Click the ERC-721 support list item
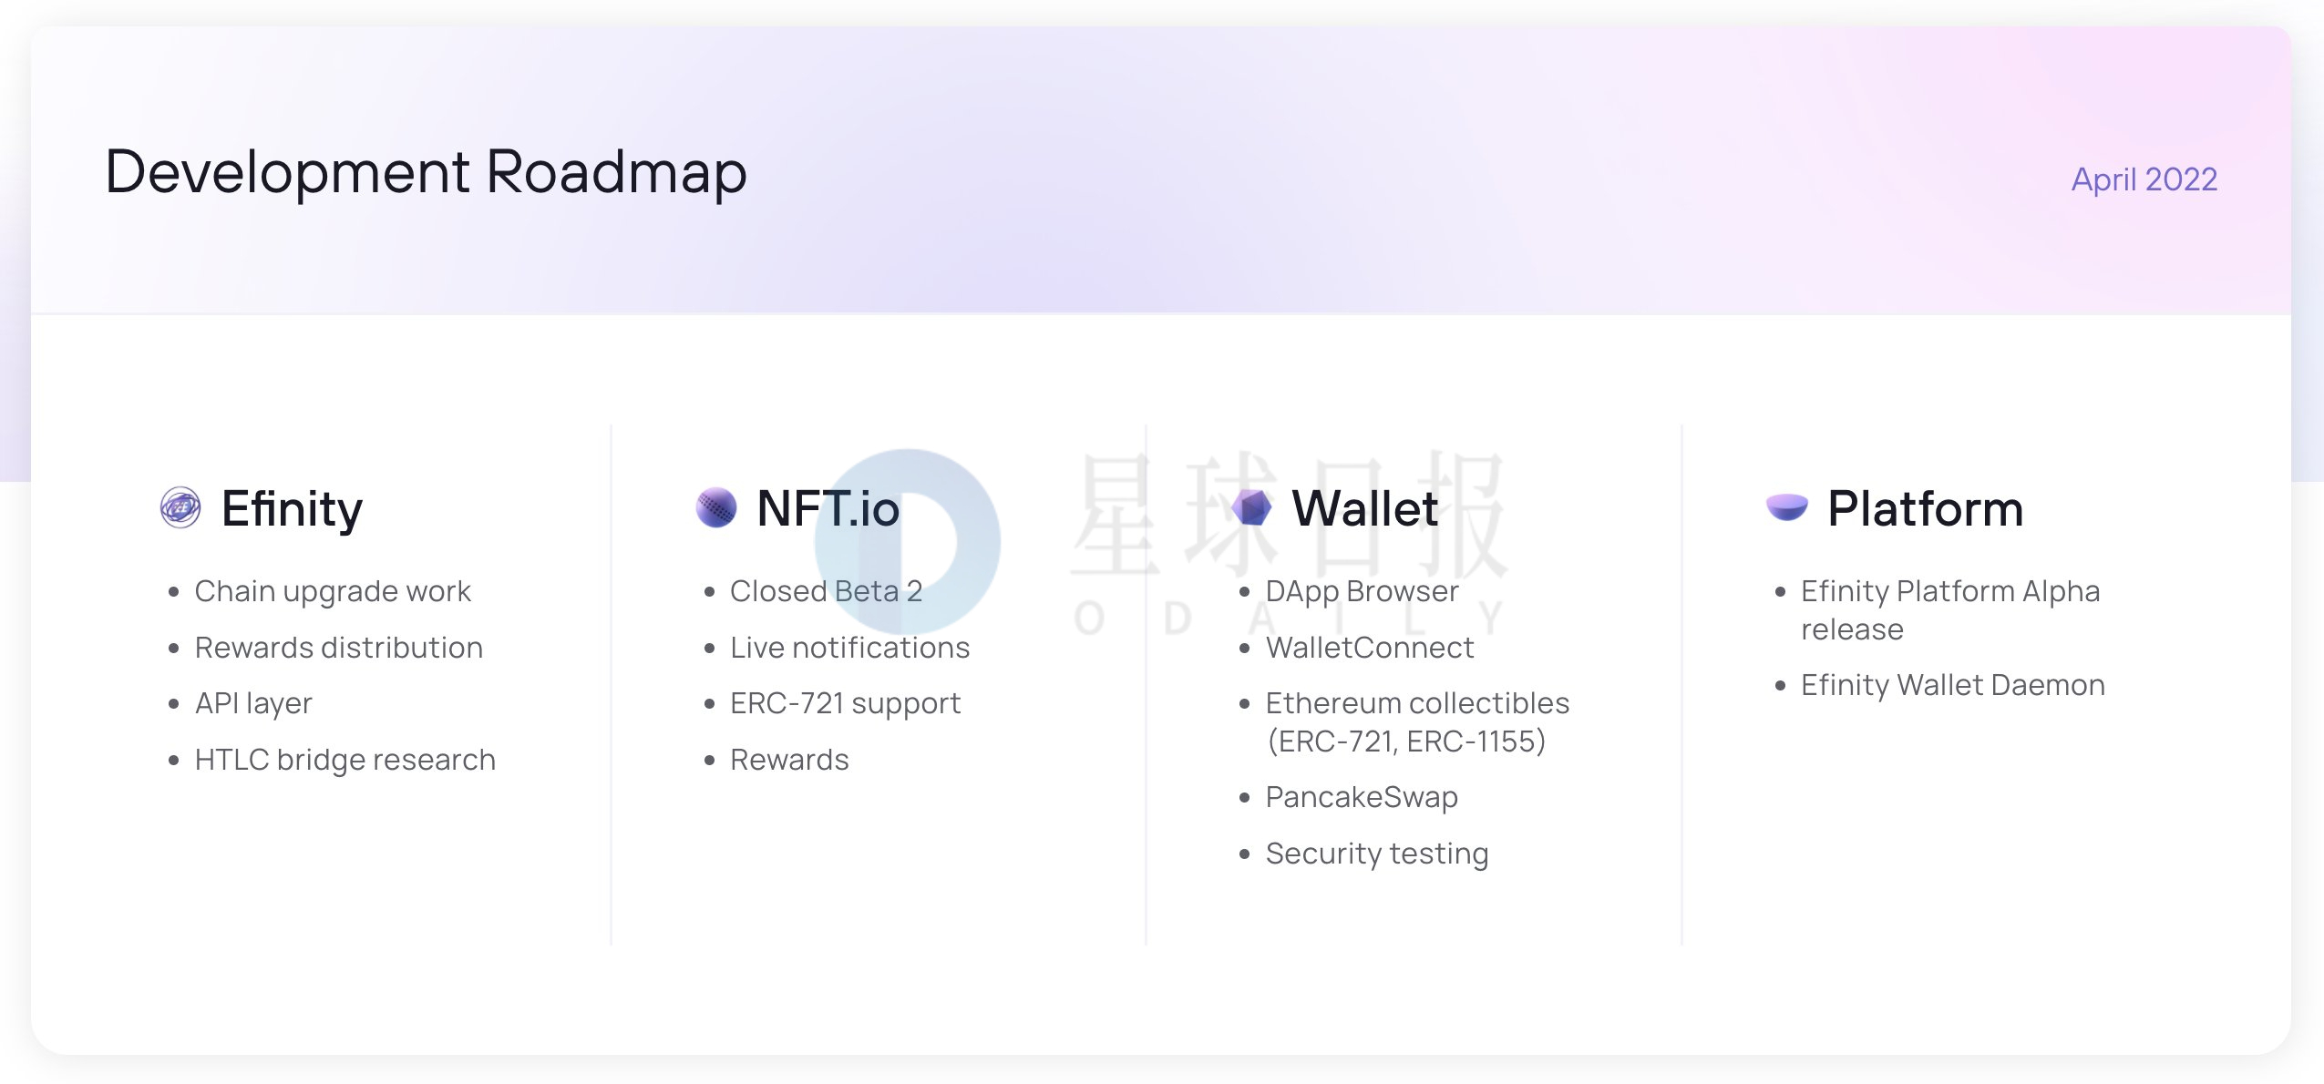The height and width of the screenshot is (1084, 2324). click(x=845, y=703)
